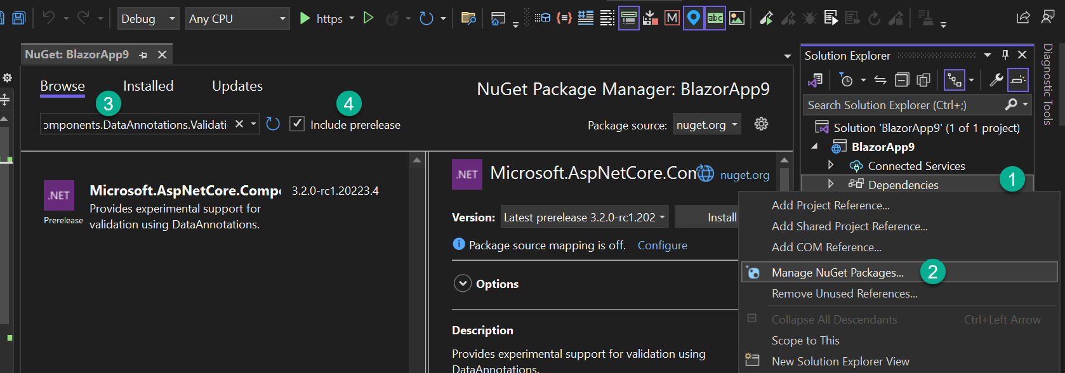Image resolution: width=1065 pixels, height=373 pixels.
Task: Click the red M toolbar icon
Action: pos(672,18)
